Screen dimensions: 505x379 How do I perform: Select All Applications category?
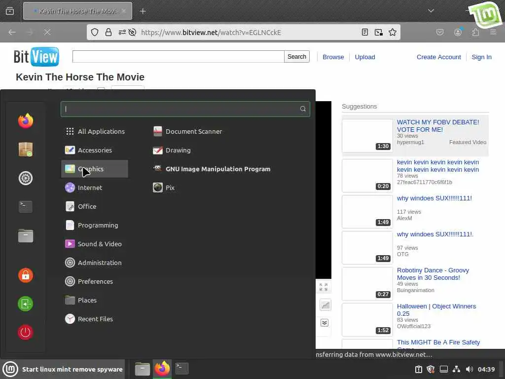[95, 131]
